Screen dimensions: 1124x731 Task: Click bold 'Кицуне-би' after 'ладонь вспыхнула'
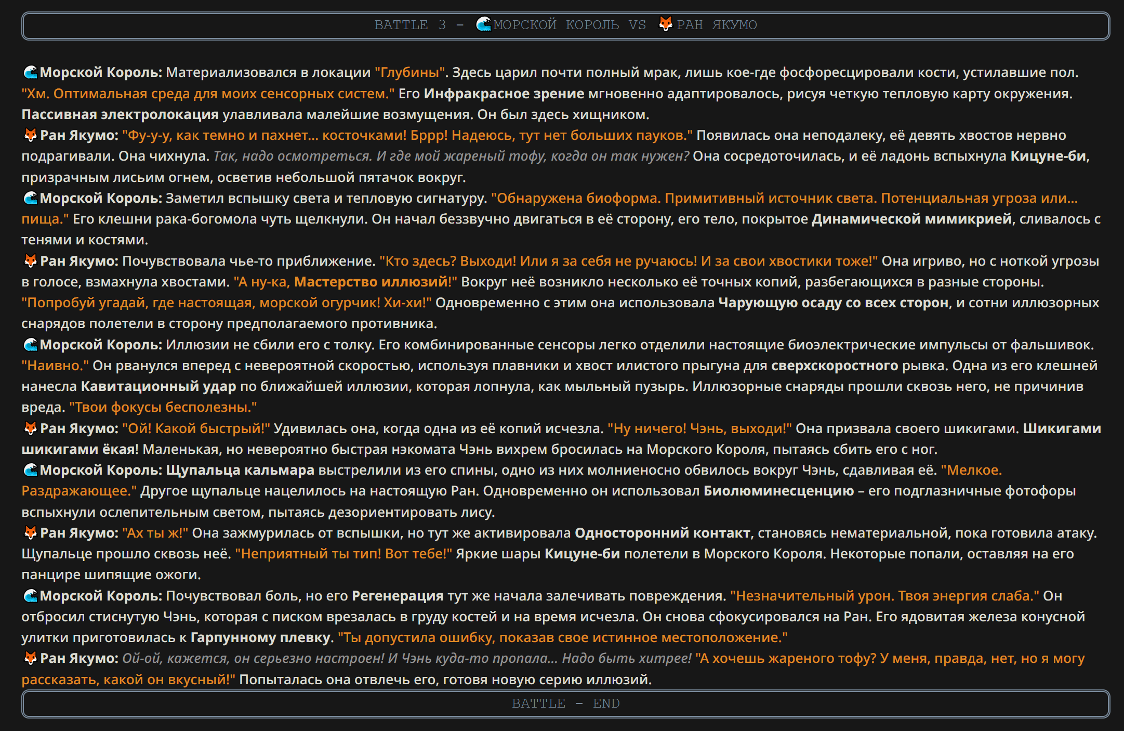(1048, 156)
